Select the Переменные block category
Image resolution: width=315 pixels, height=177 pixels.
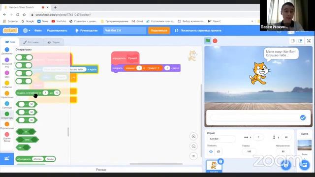pos(7,125)
